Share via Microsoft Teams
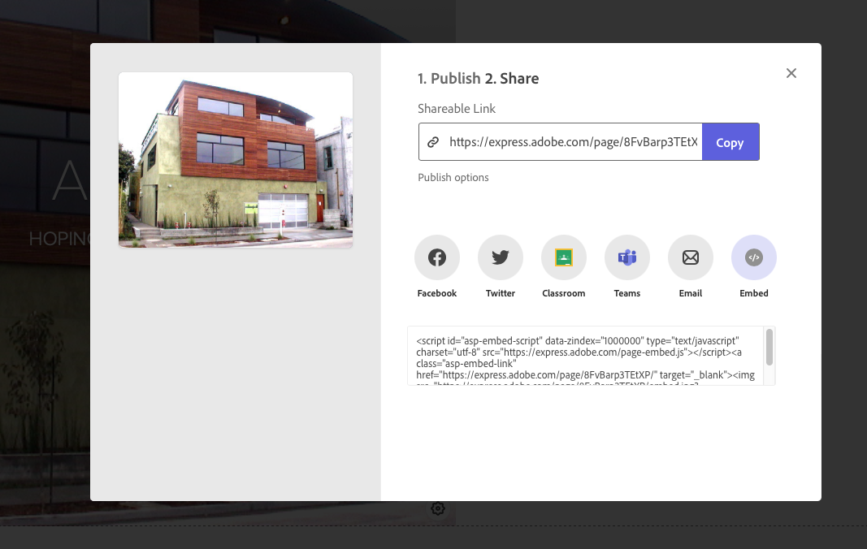The height and width of the screenshot is (549, 867). 626,257
